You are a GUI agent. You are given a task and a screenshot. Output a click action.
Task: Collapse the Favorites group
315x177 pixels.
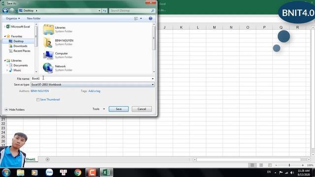click(x=5, y=36)
